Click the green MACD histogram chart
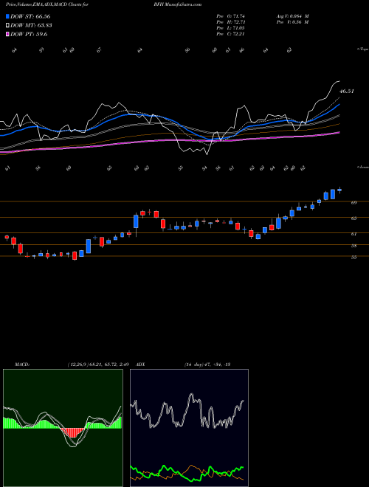 63,428
